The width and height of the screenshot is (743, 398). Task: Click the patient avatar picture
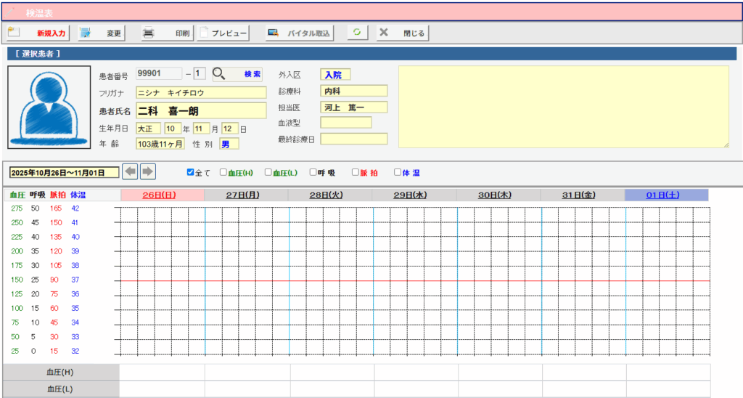pyautogui.click(x=50, y=107)
